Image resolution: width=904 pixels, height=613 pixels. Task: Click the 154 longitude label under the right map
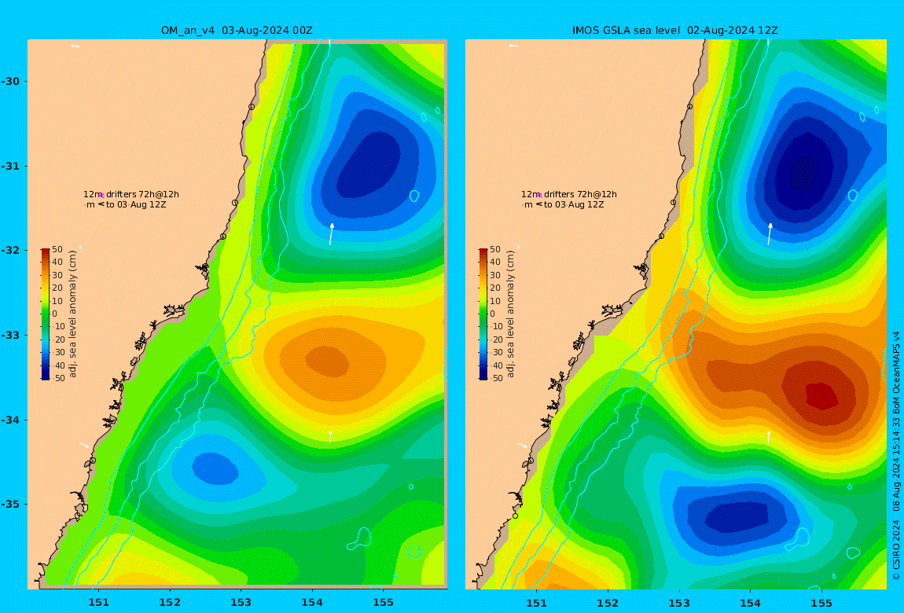click(x=750, y=603)
